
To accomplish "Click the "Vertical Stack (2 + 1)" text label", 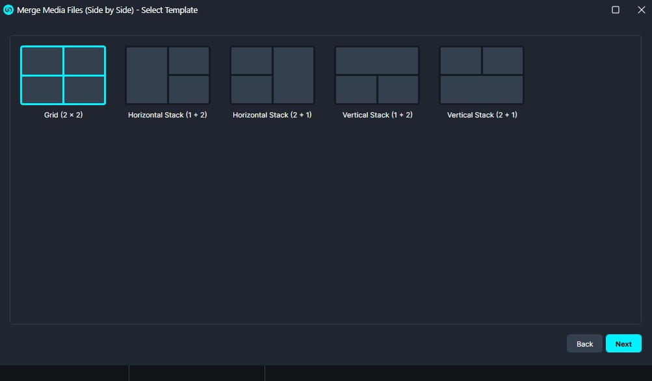I will tap(482, 115).
